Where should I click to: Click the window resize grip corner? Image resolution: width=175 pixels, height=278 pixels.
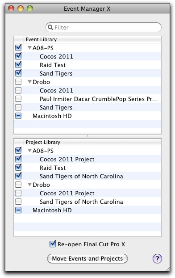167,269
